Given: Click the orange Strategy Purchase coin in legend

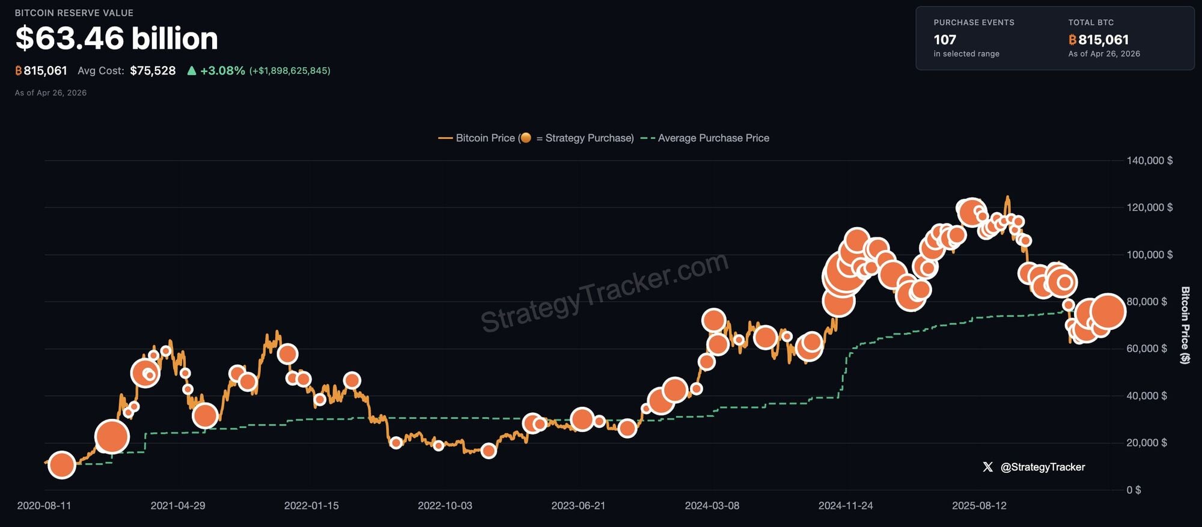Looking at the screenshot, I should pyautogui.click(x=526, y=138).
